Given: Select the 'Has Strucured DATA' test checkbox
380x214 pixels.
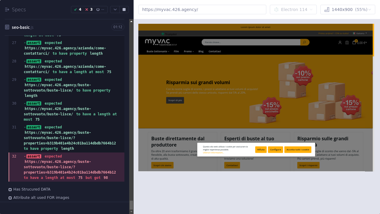Looking at the screenshot, I should [10, 189].
